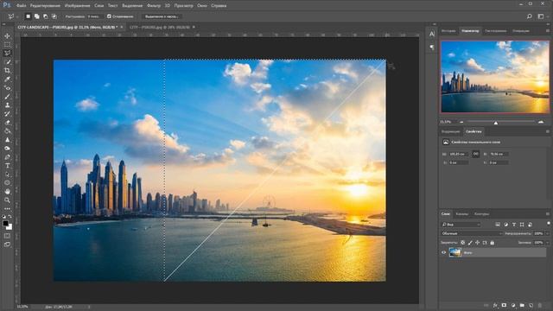Screen dimensions: 553x311
Task: Toggle Lock all padlock icon
Action: tap(493, 243)
